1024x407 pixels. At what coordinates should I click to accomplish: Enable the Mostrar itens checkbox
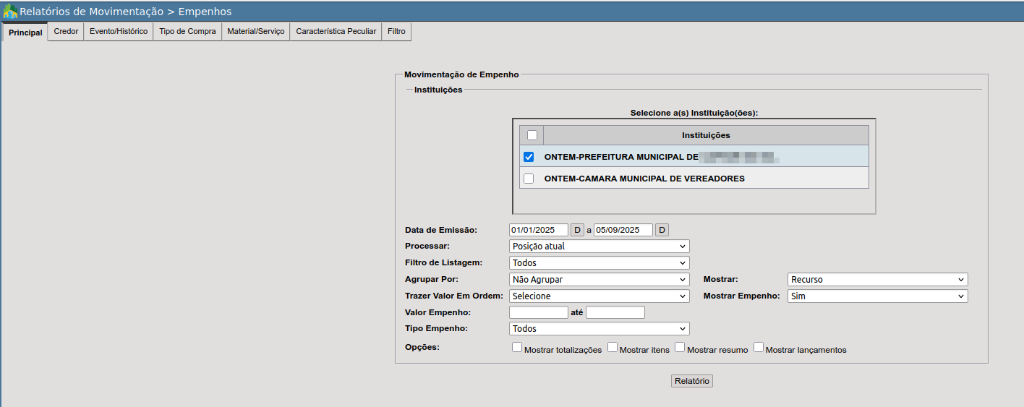pyautogui.click(x=613, y=347)
